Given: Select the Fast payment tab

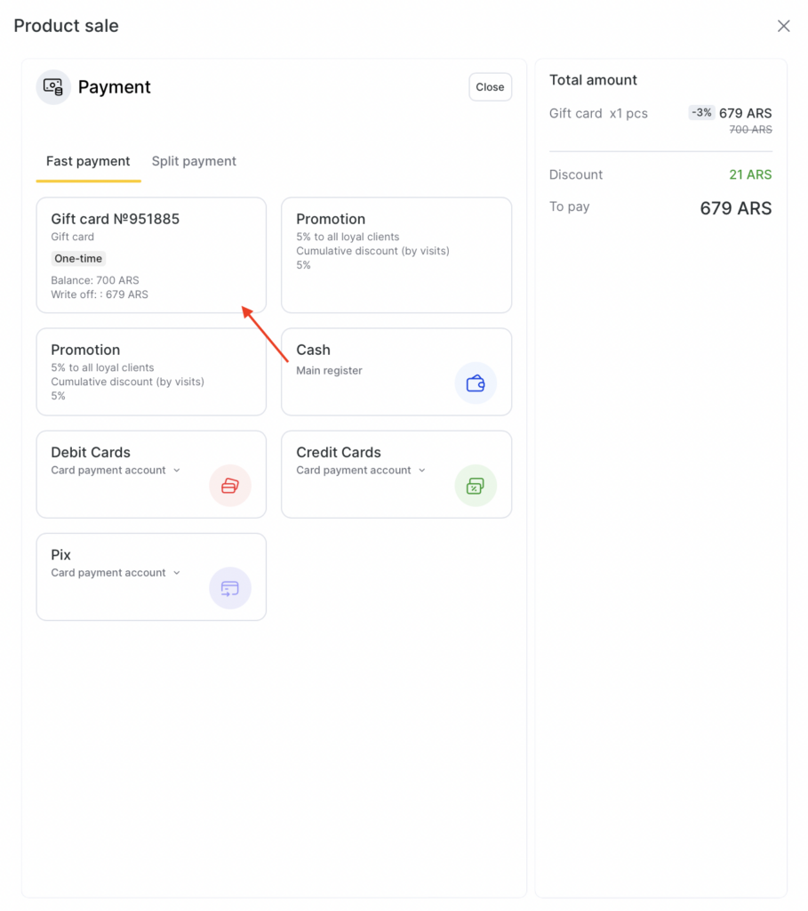Looking at the screenshot, I should [x=88, y=161].
